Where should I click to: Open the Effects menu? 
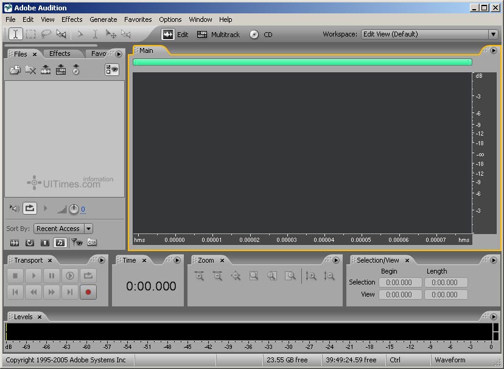point(72,19)
